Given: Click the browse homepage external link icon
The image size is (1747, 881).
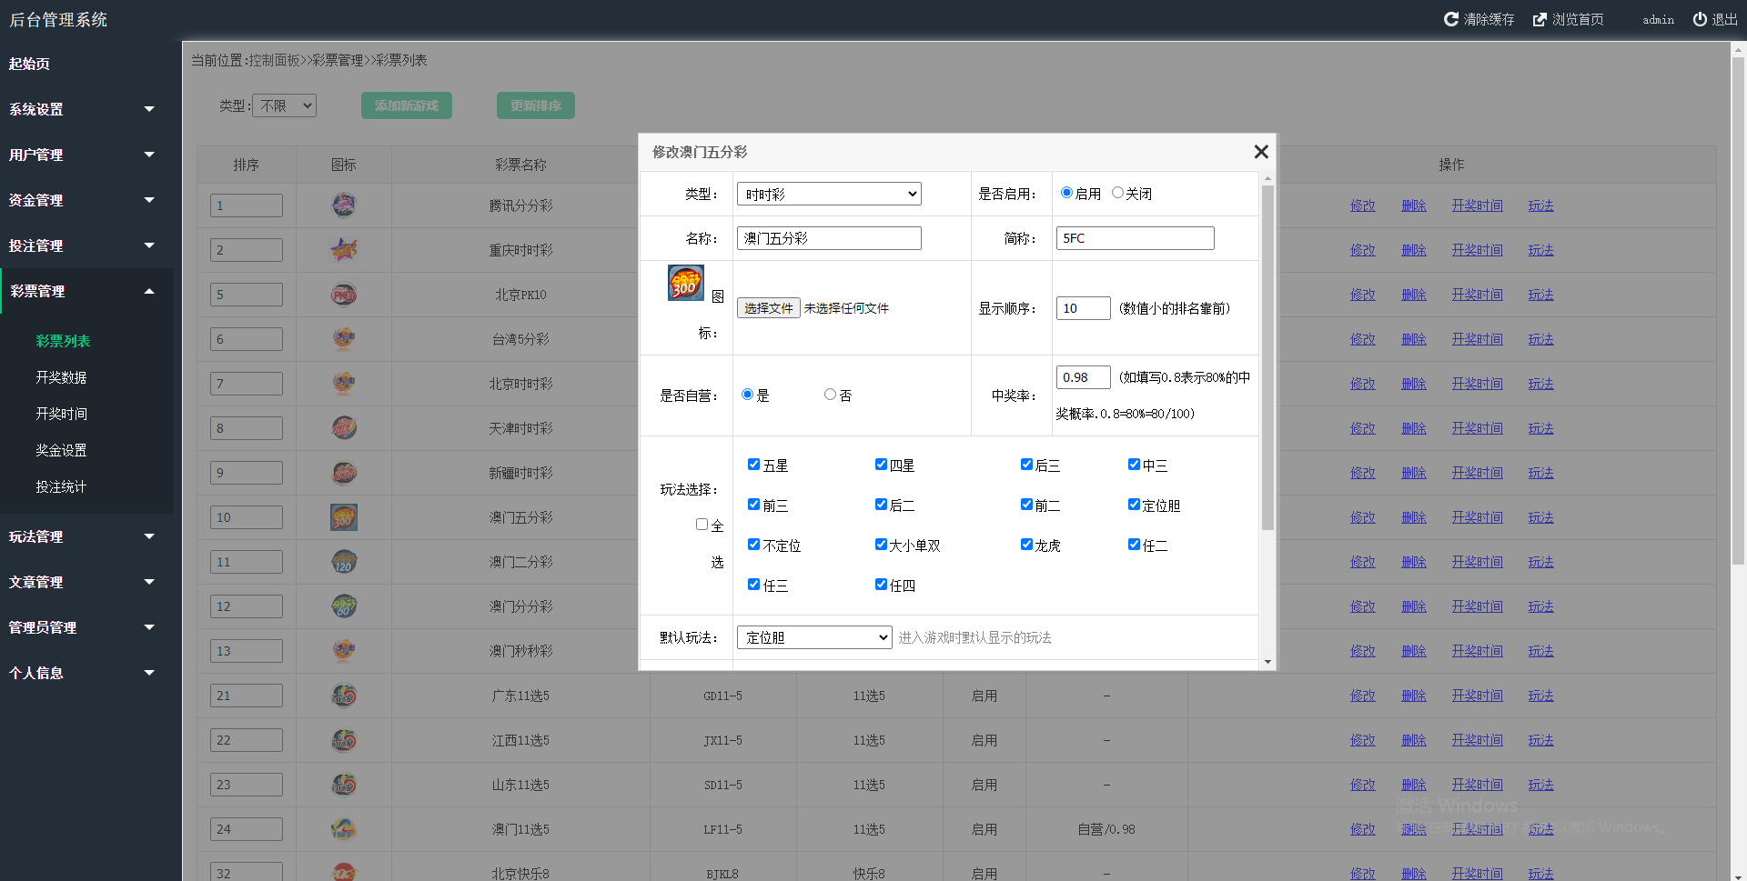Looking at the screenshot, I should point(1540,19).
